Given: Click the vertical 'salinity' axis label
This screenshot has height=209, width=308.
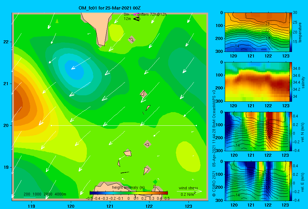Looking at the screenshot, I should pos(303,82).
